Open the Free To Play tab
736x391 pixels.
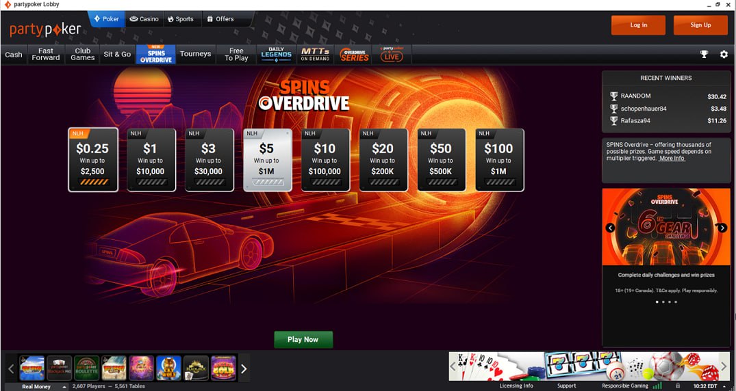point(236,55)
